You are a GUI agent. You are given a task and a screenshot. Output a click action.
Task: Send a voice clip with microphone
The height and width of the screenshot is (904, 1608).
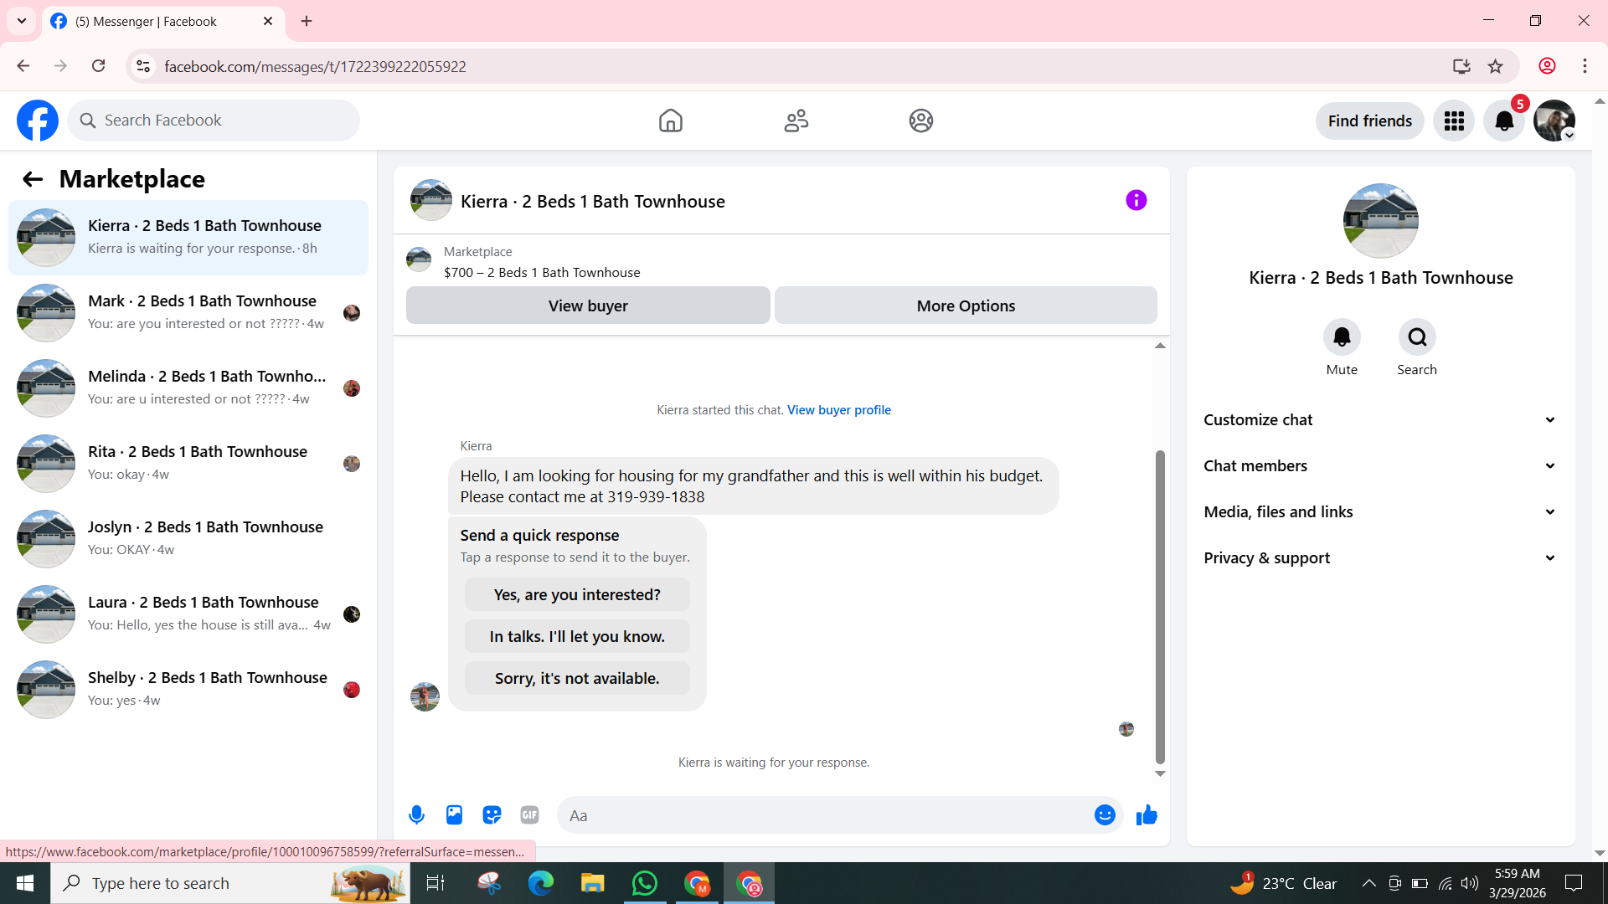(416, 815)
